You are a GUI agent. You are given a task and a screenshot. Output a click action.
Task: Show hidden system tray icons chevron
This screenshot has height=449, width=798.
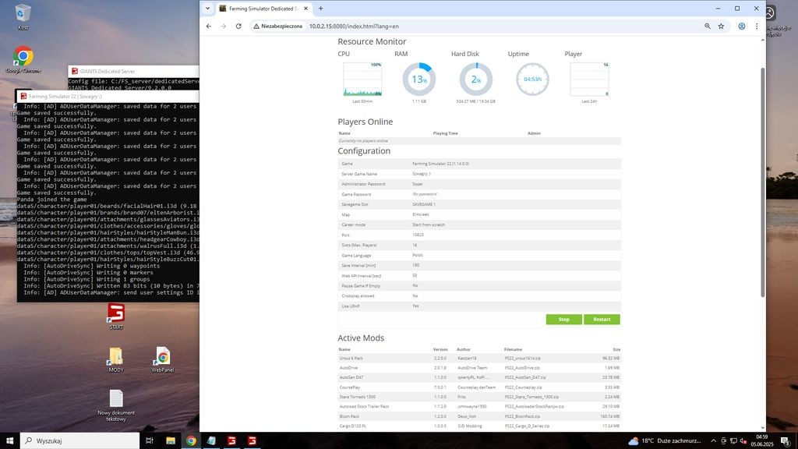coord(713,440)
